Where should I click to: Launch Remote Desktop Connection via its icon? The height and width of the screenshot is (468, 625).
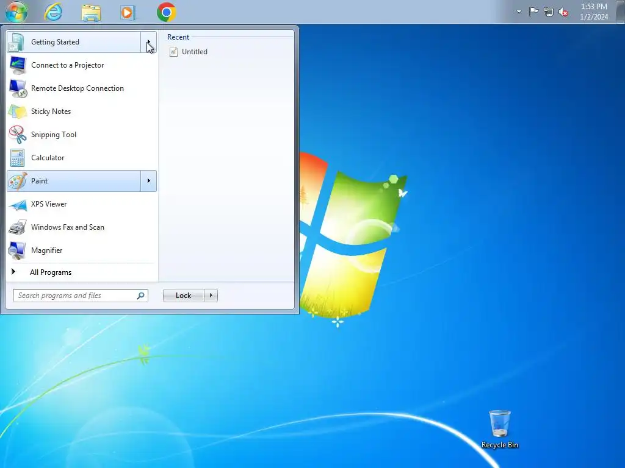[x=17, y=88]
